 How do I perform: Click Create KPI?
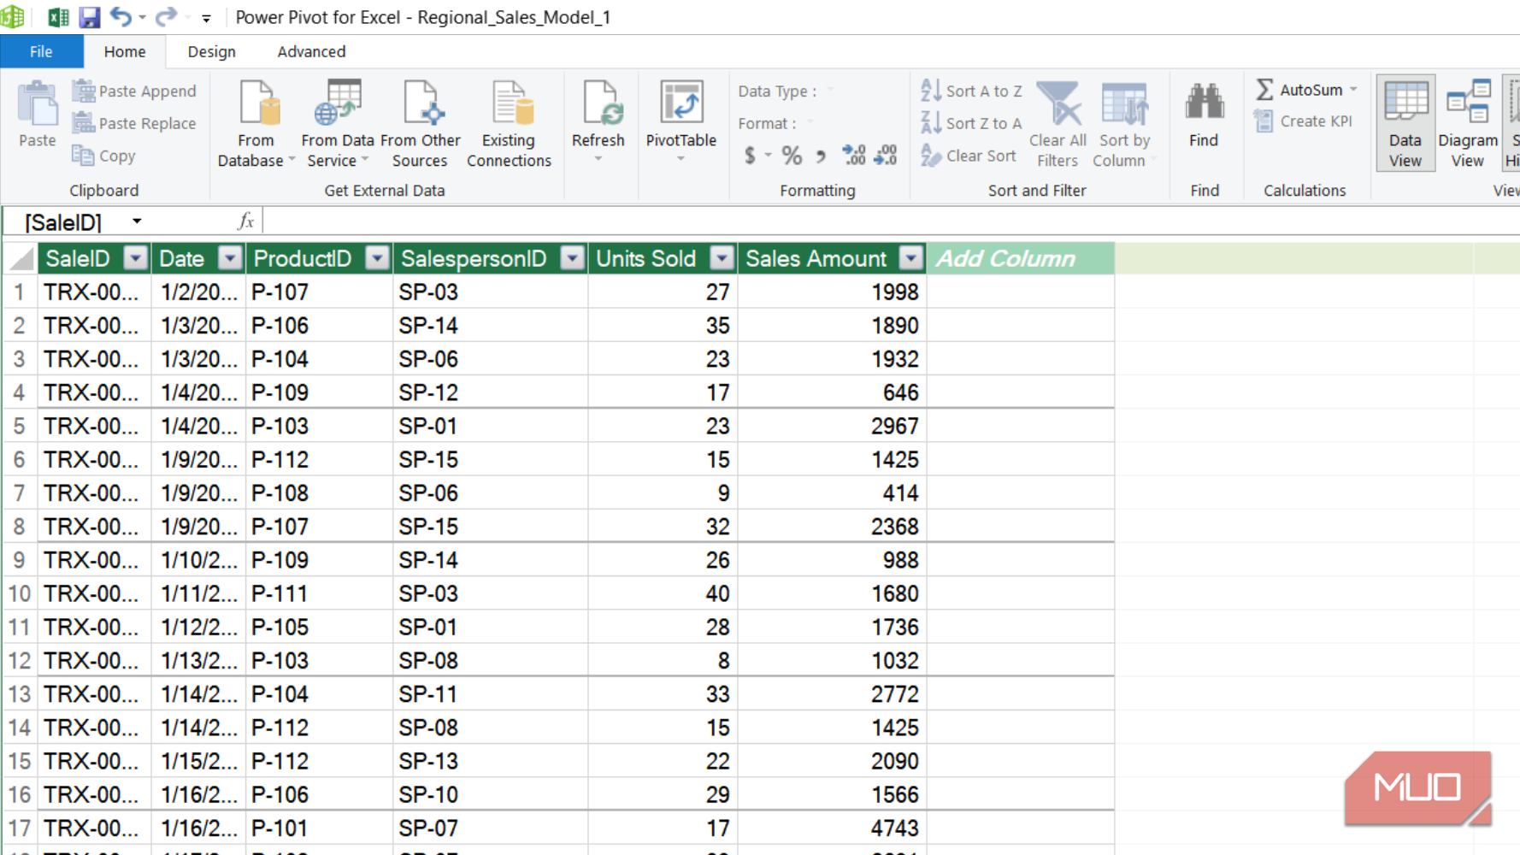click(x=1304, y=121)
